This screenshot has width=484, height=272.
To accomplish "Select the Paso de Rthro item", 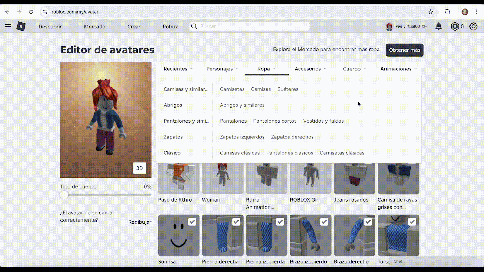I will click(178, 178).
